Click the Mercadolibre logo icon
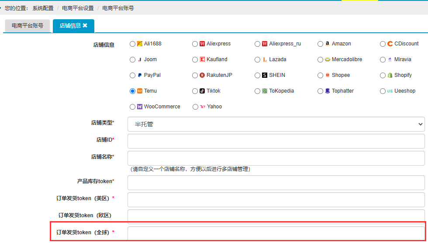Viewport: 428px width, 243px height. [327, 59]
